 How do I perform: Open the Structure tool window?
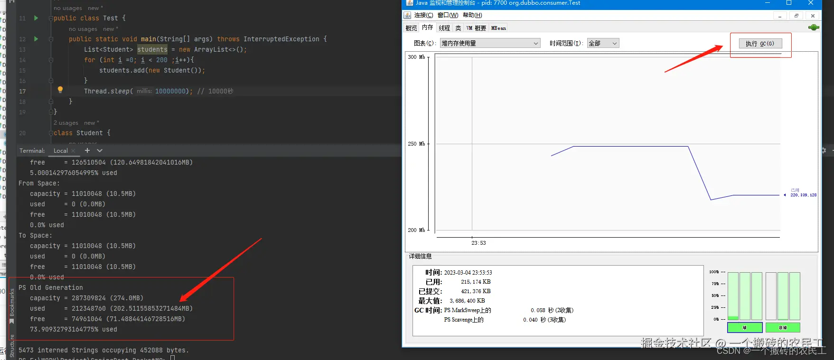(x=12, y=346)
